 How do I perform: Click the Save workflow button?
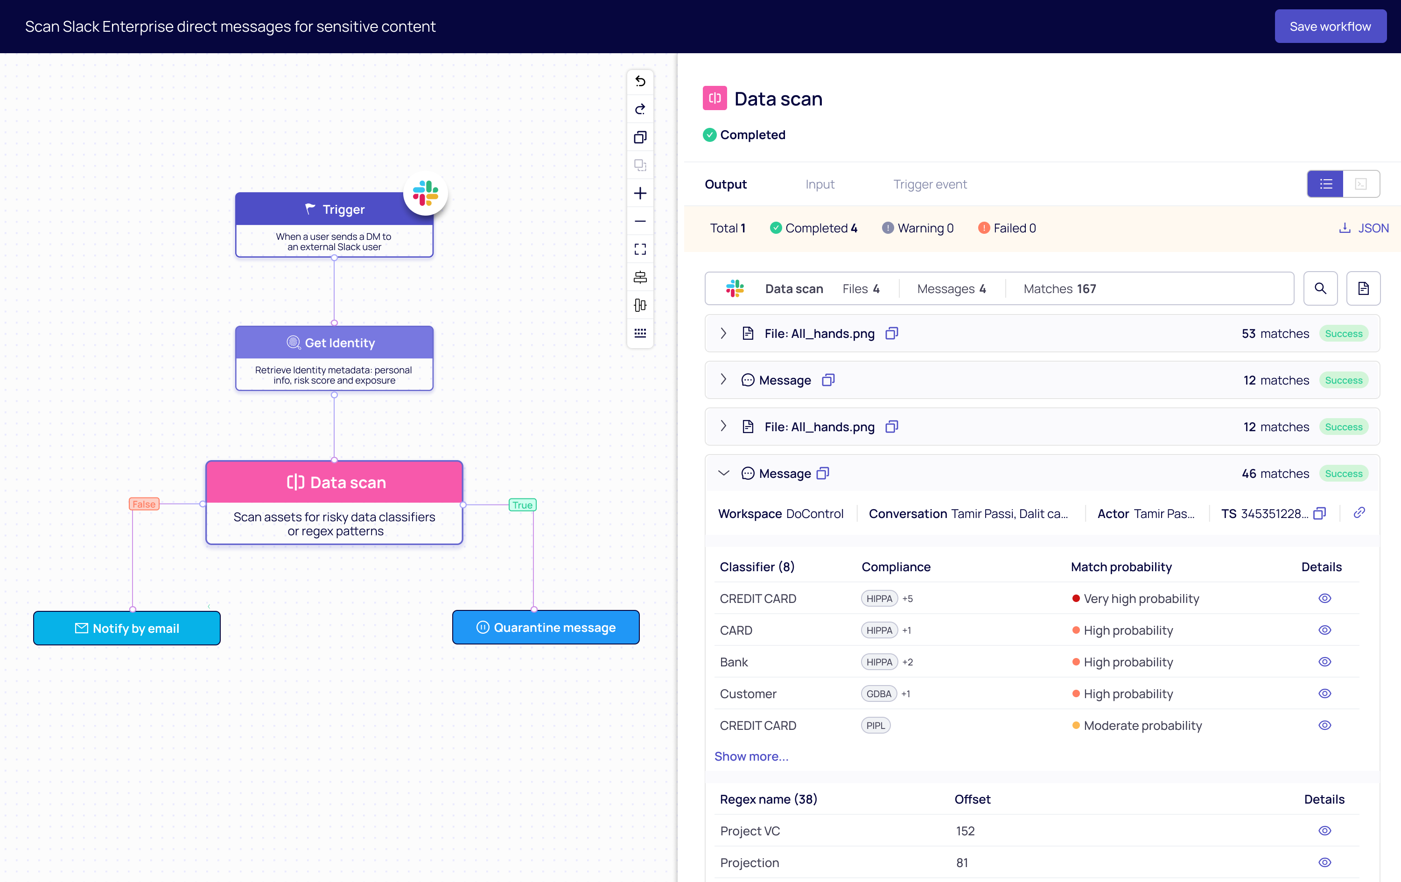point(1330,26)
